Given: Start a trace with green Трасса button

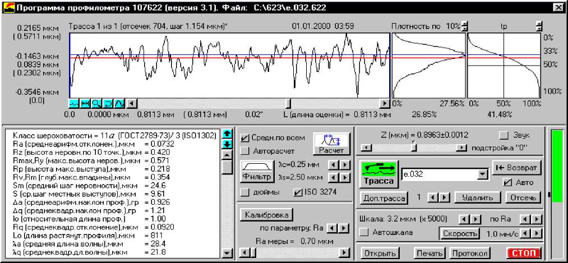Looking at the screenshot, I should 379,174.
